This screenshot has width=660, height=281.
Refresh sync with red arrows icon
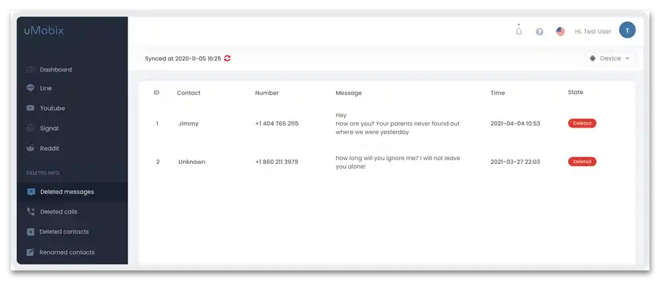[227, 59]
